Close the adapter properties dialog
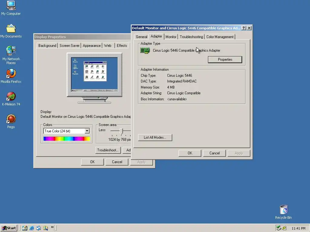Screen dimensions: 310x232 [x=249, y=28]
